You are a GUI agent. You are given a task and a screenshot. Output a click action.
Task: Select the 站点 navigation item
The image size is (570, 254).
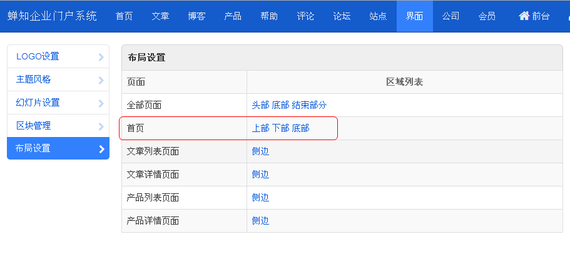(x=378, y=16)
